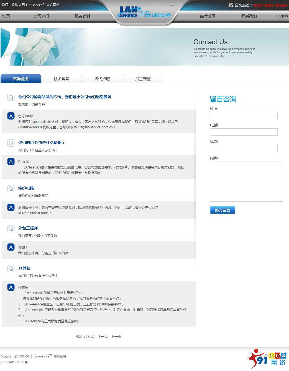Click the 姓名 input field
The height and width of the screenshot is (371, 289).
[x=244, y=116]
